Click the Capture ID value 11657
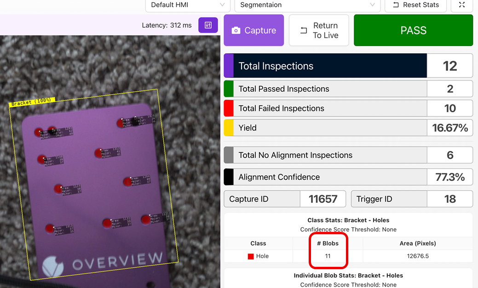Image resolution: width=478 pixels, height=288 pixels. click(x=323, y=199)
